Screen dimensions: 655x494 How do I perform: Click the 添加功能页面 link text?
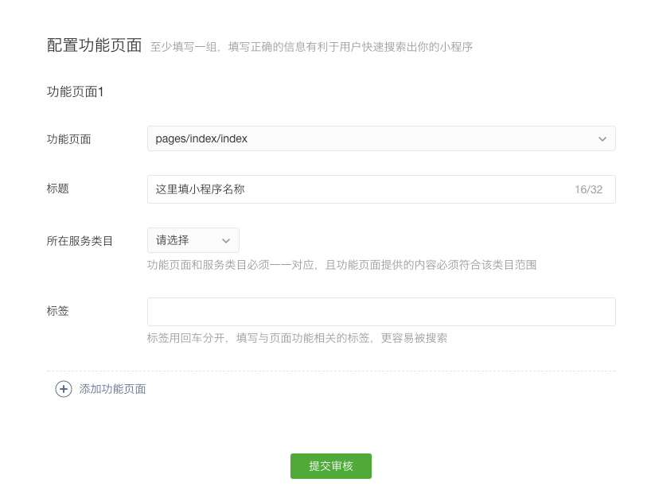pos(112,389)
